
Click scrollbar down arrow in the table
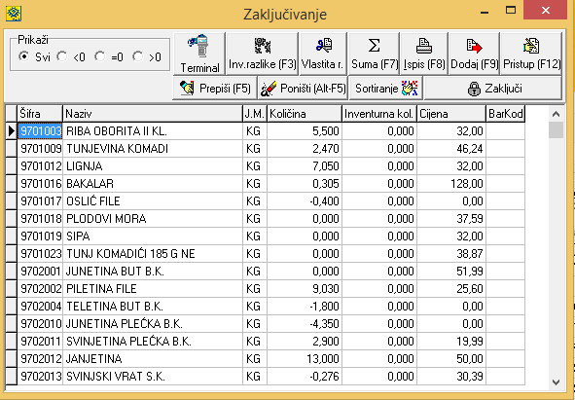[556, 382]
